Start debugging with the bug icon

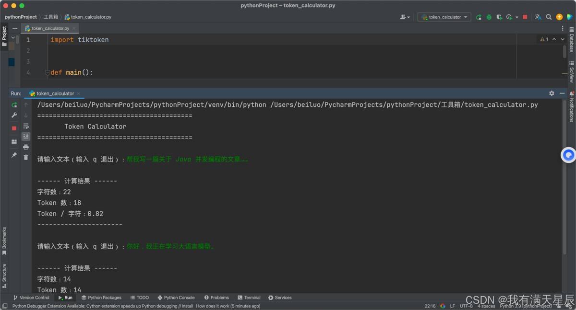pos(489,17)
